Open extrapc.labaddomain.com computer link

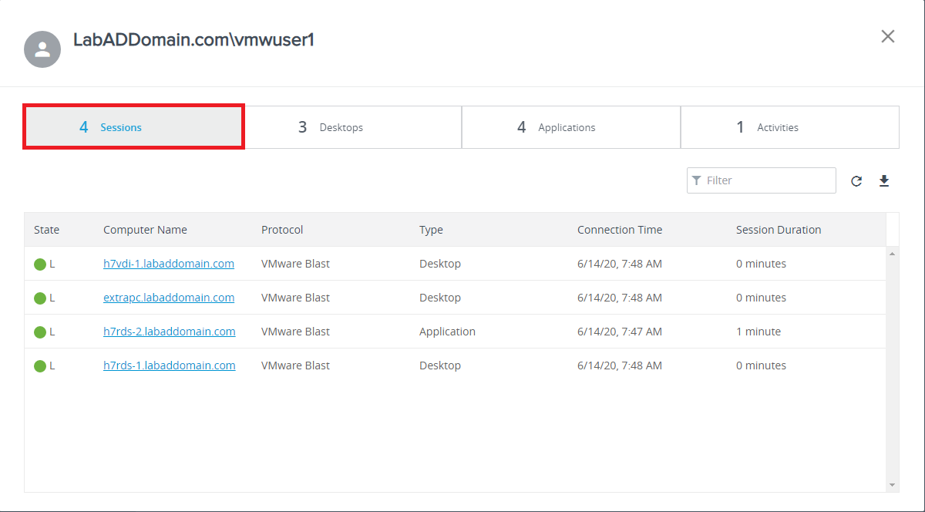pos(169,298)
